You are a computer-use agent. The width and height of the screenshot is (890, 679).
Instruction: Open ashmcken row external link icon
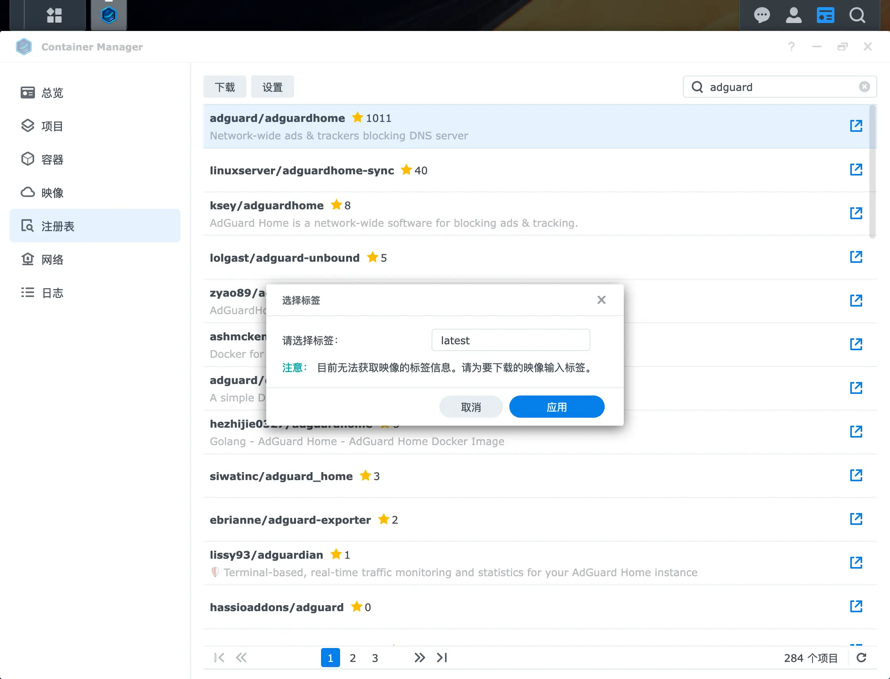856,344
